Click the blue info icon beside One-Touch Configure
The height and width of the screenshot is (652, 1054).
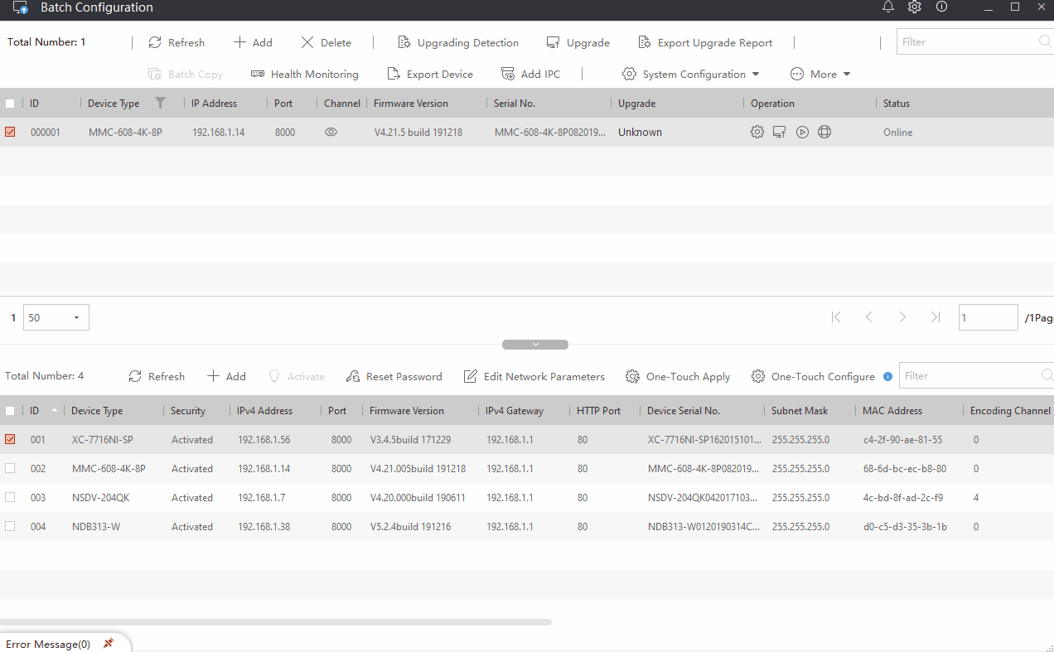pyautogui.click(x=888, y=376)
